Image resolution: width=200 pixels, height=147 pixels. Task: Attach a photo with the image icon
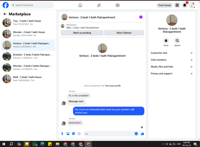pyautogui.click(x=68, y=134)
